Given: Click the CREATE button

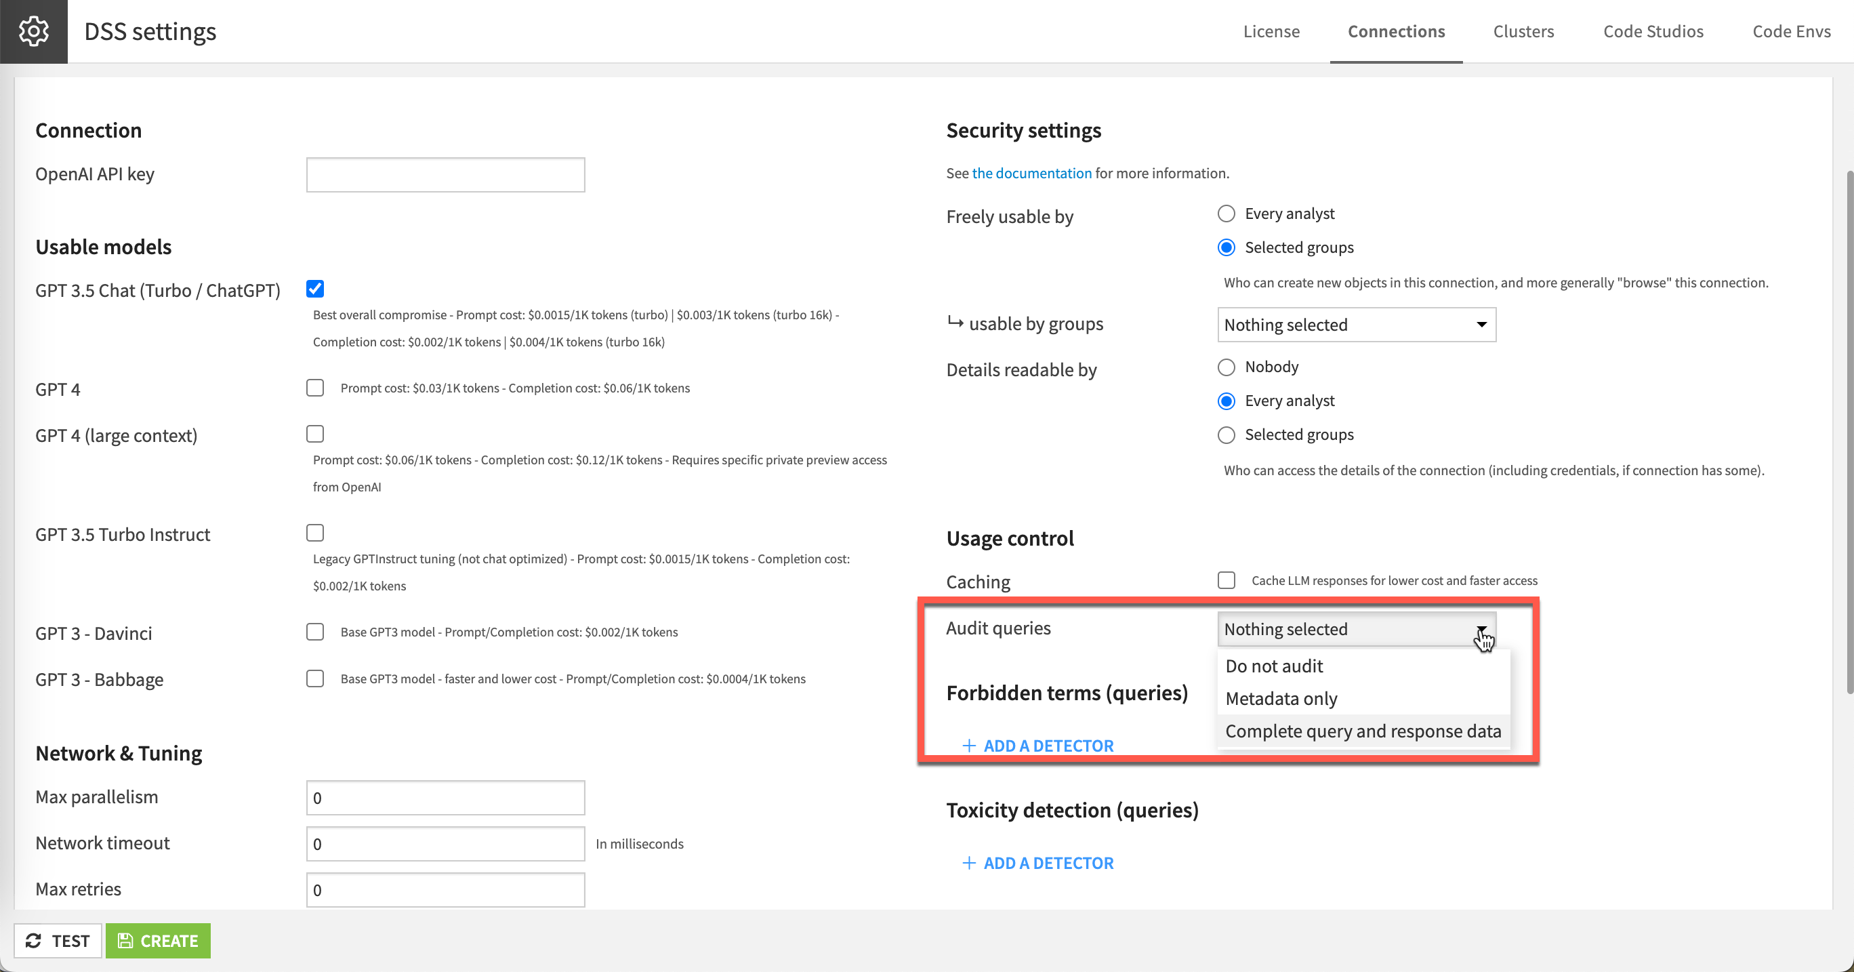Looking at the screenshot, I should coord(158,940).
